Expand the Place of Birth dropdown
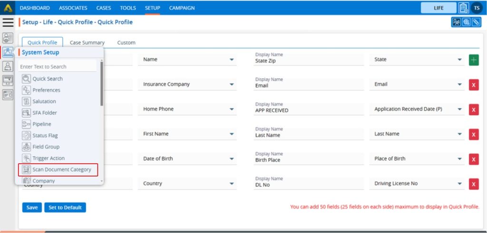The width and height of the screenshot is (487, 233). tap(459, 159)
